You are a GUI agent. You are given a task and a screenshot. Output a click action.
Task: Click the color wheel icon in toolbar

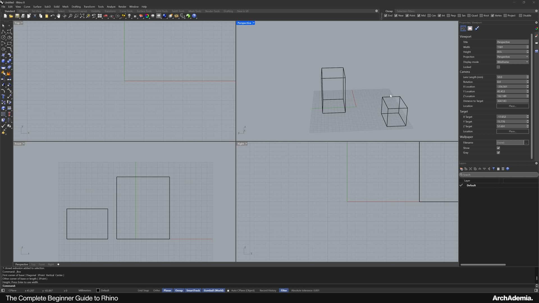[147, 16]
